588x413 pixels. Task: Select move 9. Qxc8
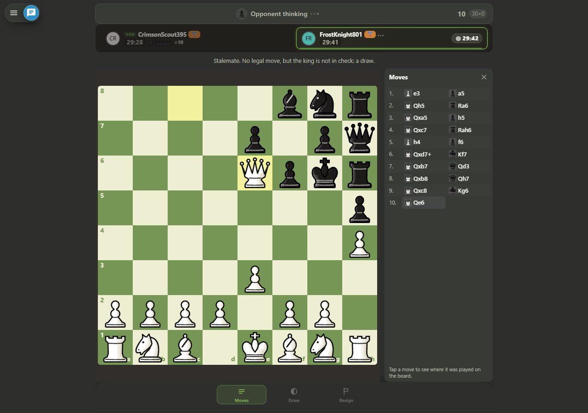click(x=424, y=190)
